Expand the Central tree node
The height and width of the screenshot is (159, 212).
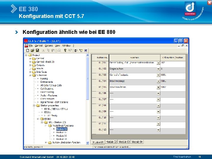click(x=30, y=58)
